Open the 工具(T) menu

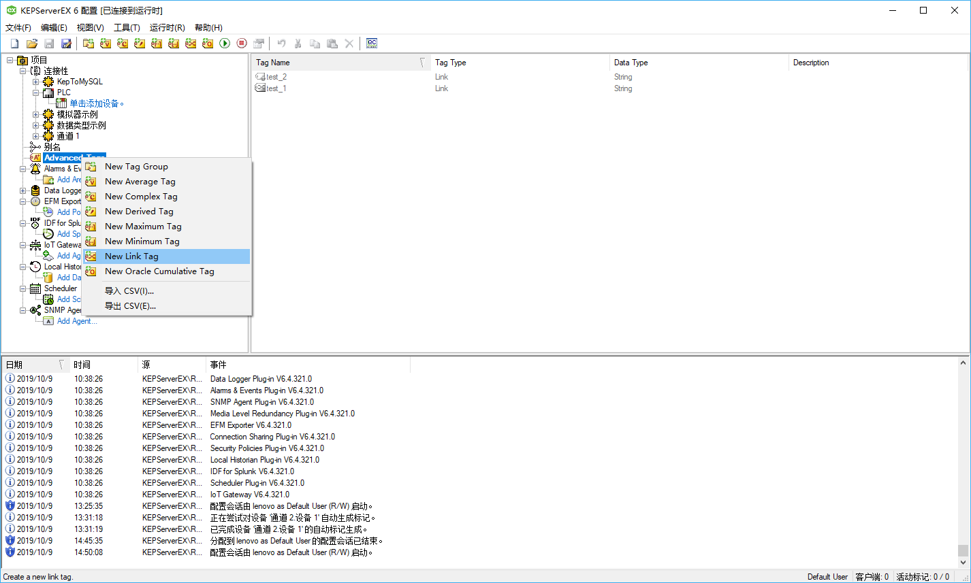(127, 27)
